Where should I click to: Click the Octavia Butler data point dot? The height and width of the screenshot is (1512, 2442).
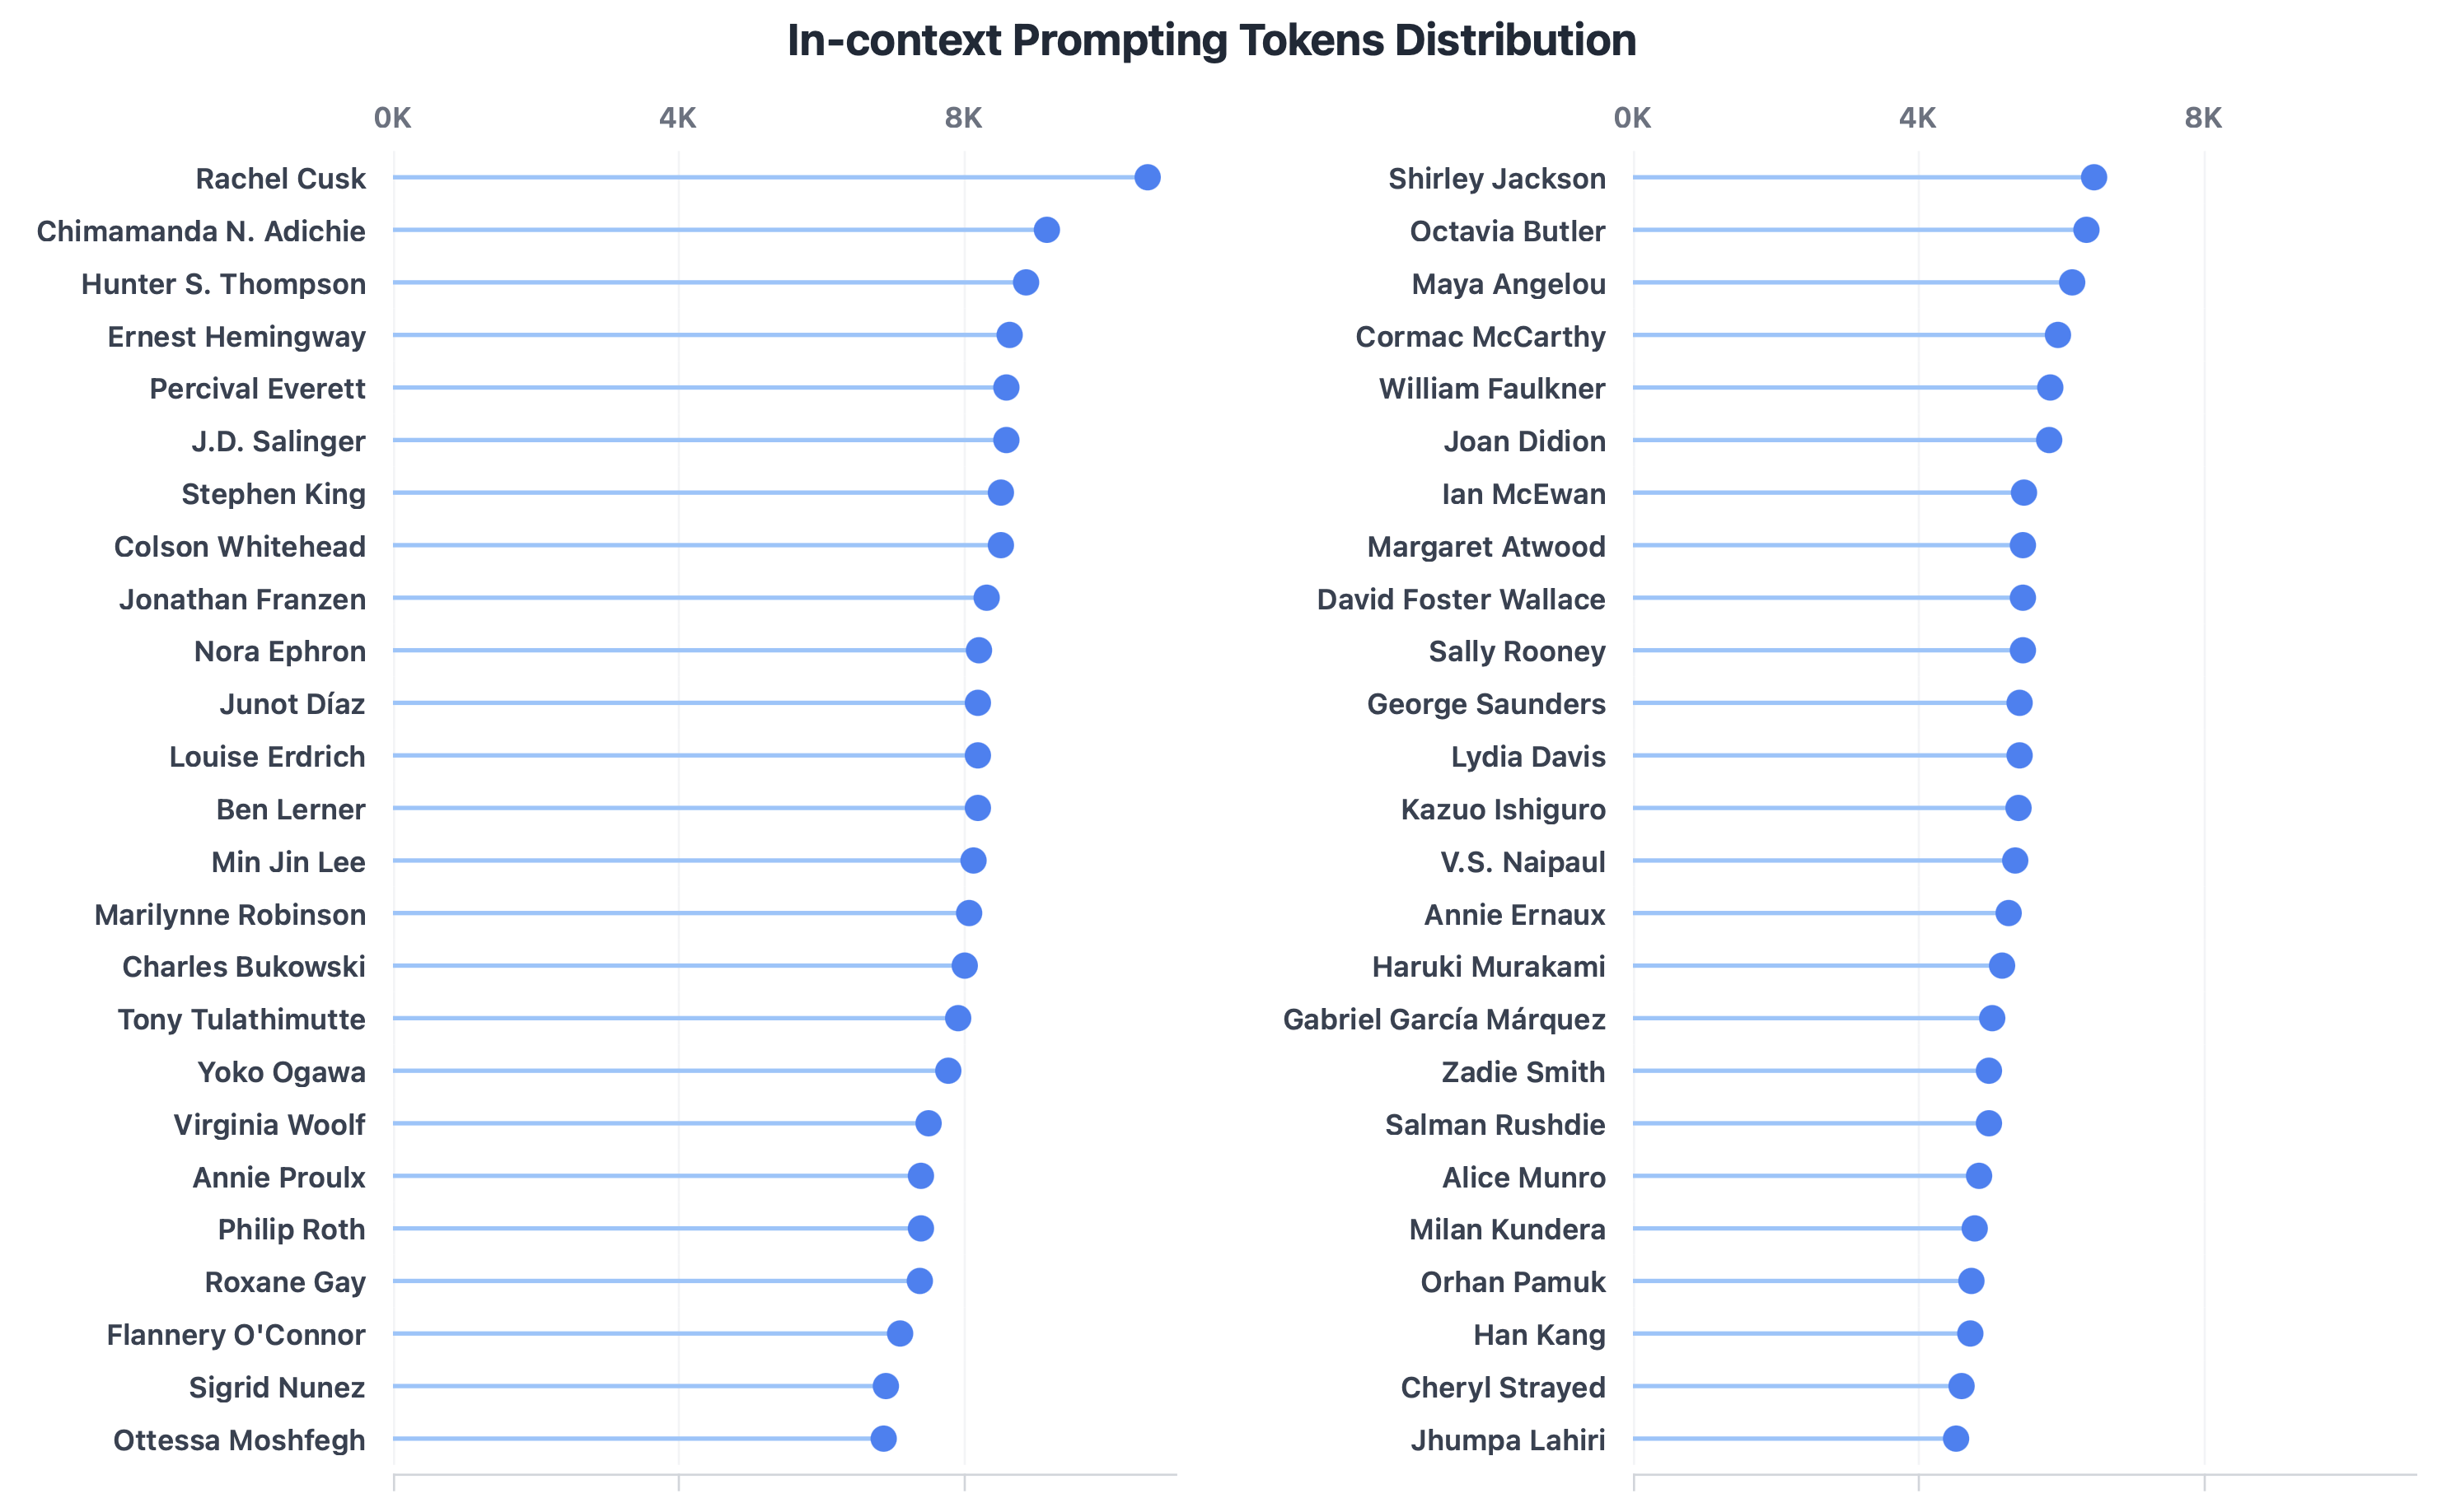(x=2085, y=230)
